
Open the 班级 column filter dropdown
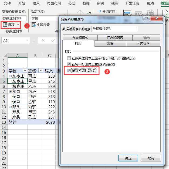[x=40, y=71]
